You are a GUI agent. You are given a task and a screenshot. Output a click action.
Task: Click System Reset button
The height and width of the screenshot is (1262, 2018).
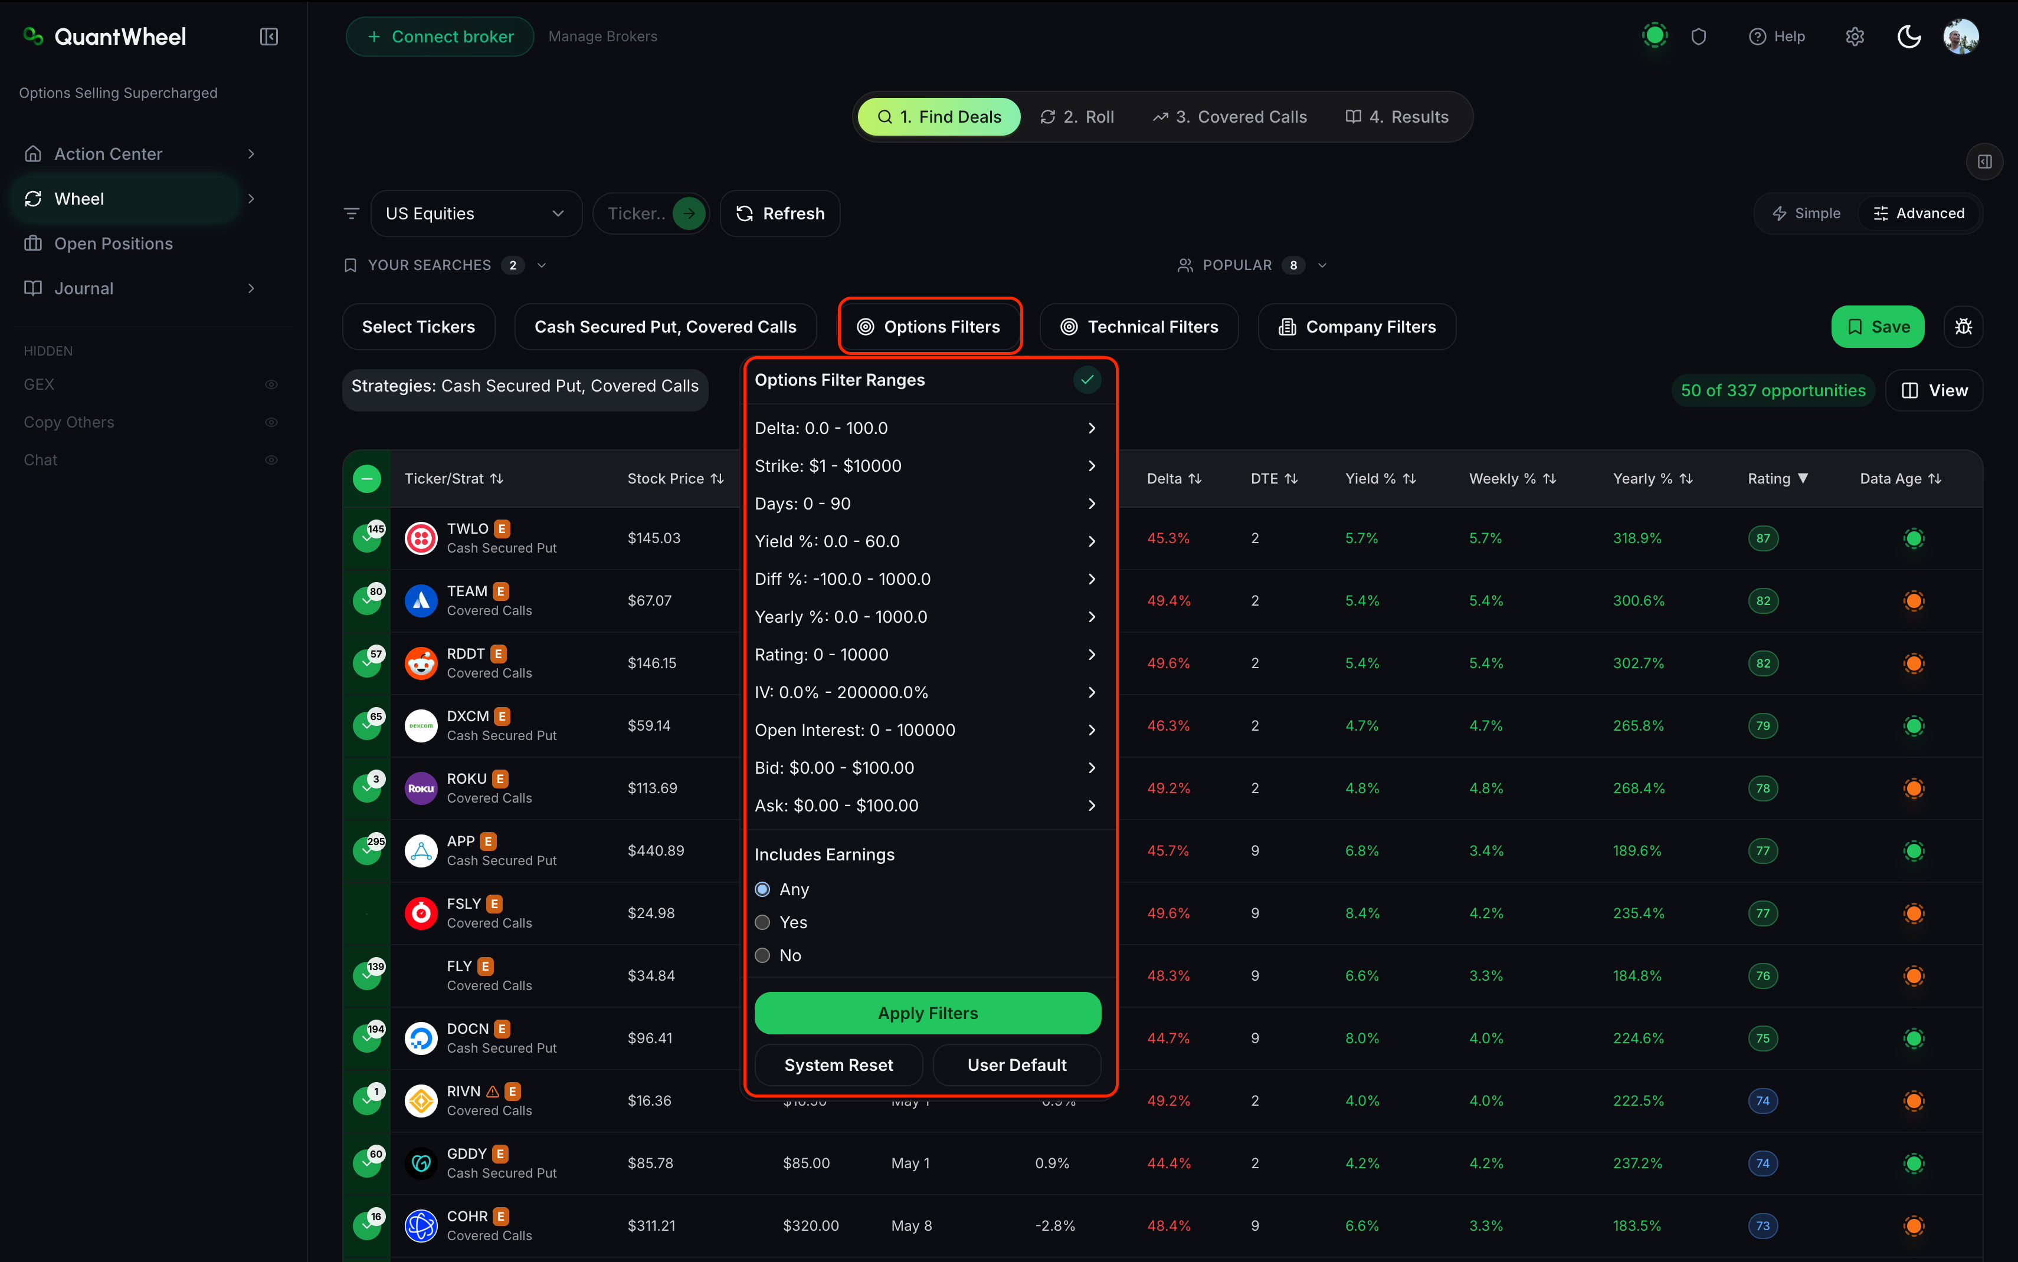[838, 1065]
